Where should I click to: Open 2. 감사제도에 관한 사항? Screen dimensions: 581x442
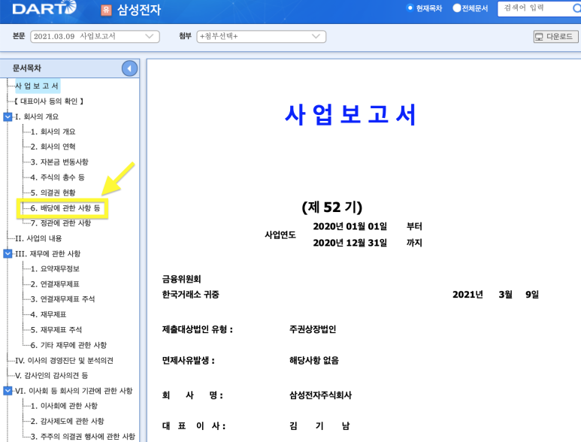(68, 421)
